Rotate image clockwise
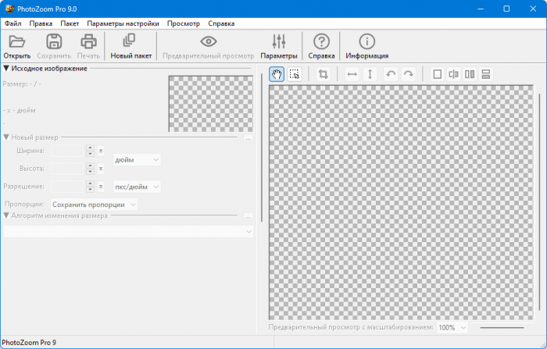 tap(408, 74)
